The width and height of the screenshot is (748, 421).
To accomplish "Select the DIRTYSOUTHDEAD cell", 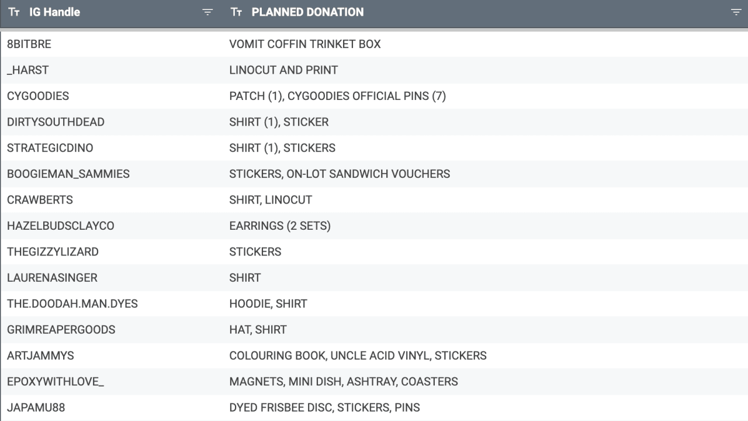I will [x=56, y=122].
